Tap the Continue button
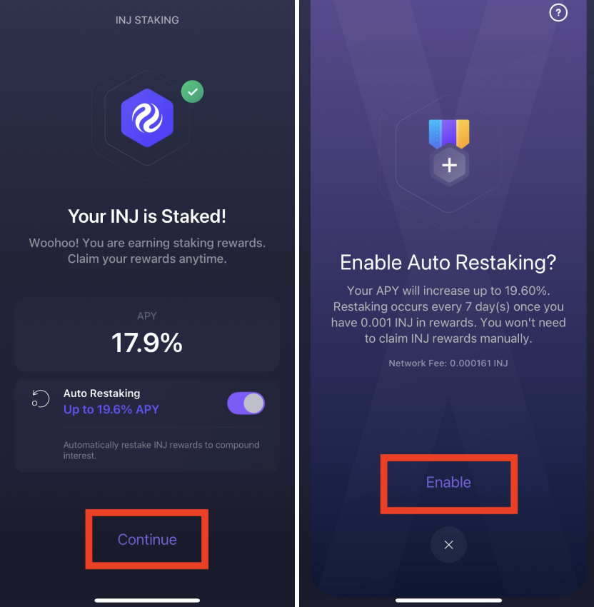 tap(147, 539)
